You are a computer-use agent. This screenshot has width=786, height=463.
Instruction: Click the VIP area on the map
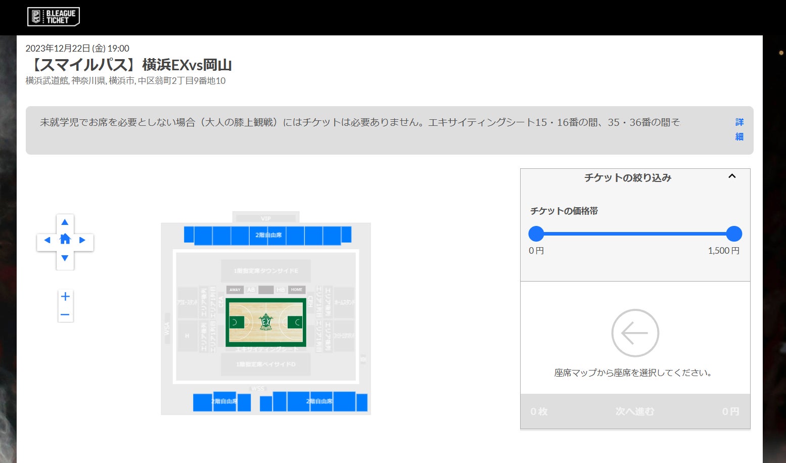(x=266, y=218)
